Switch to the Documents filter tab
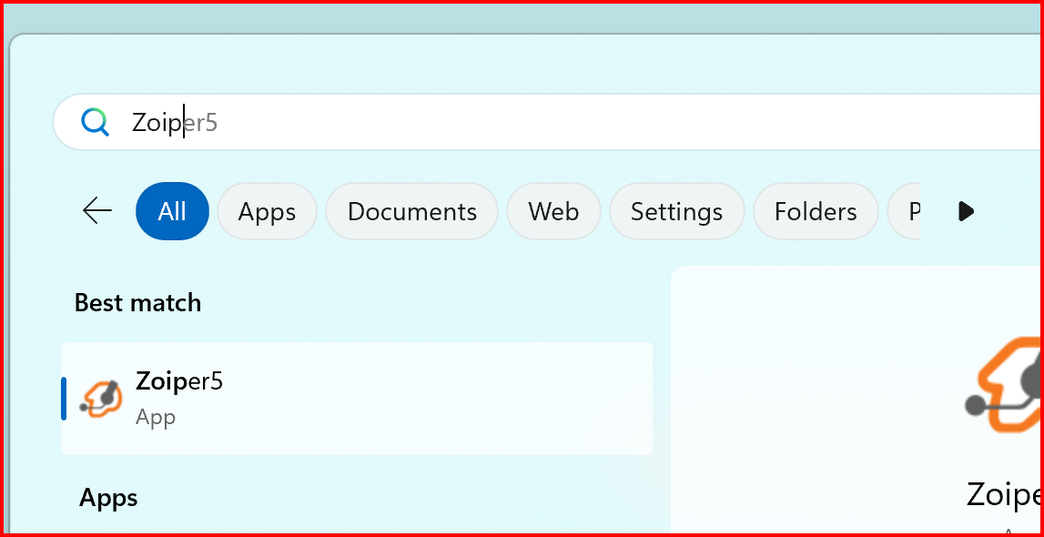Image resolution: width=1044 pixels, height=537 pixels. (412, 211)
